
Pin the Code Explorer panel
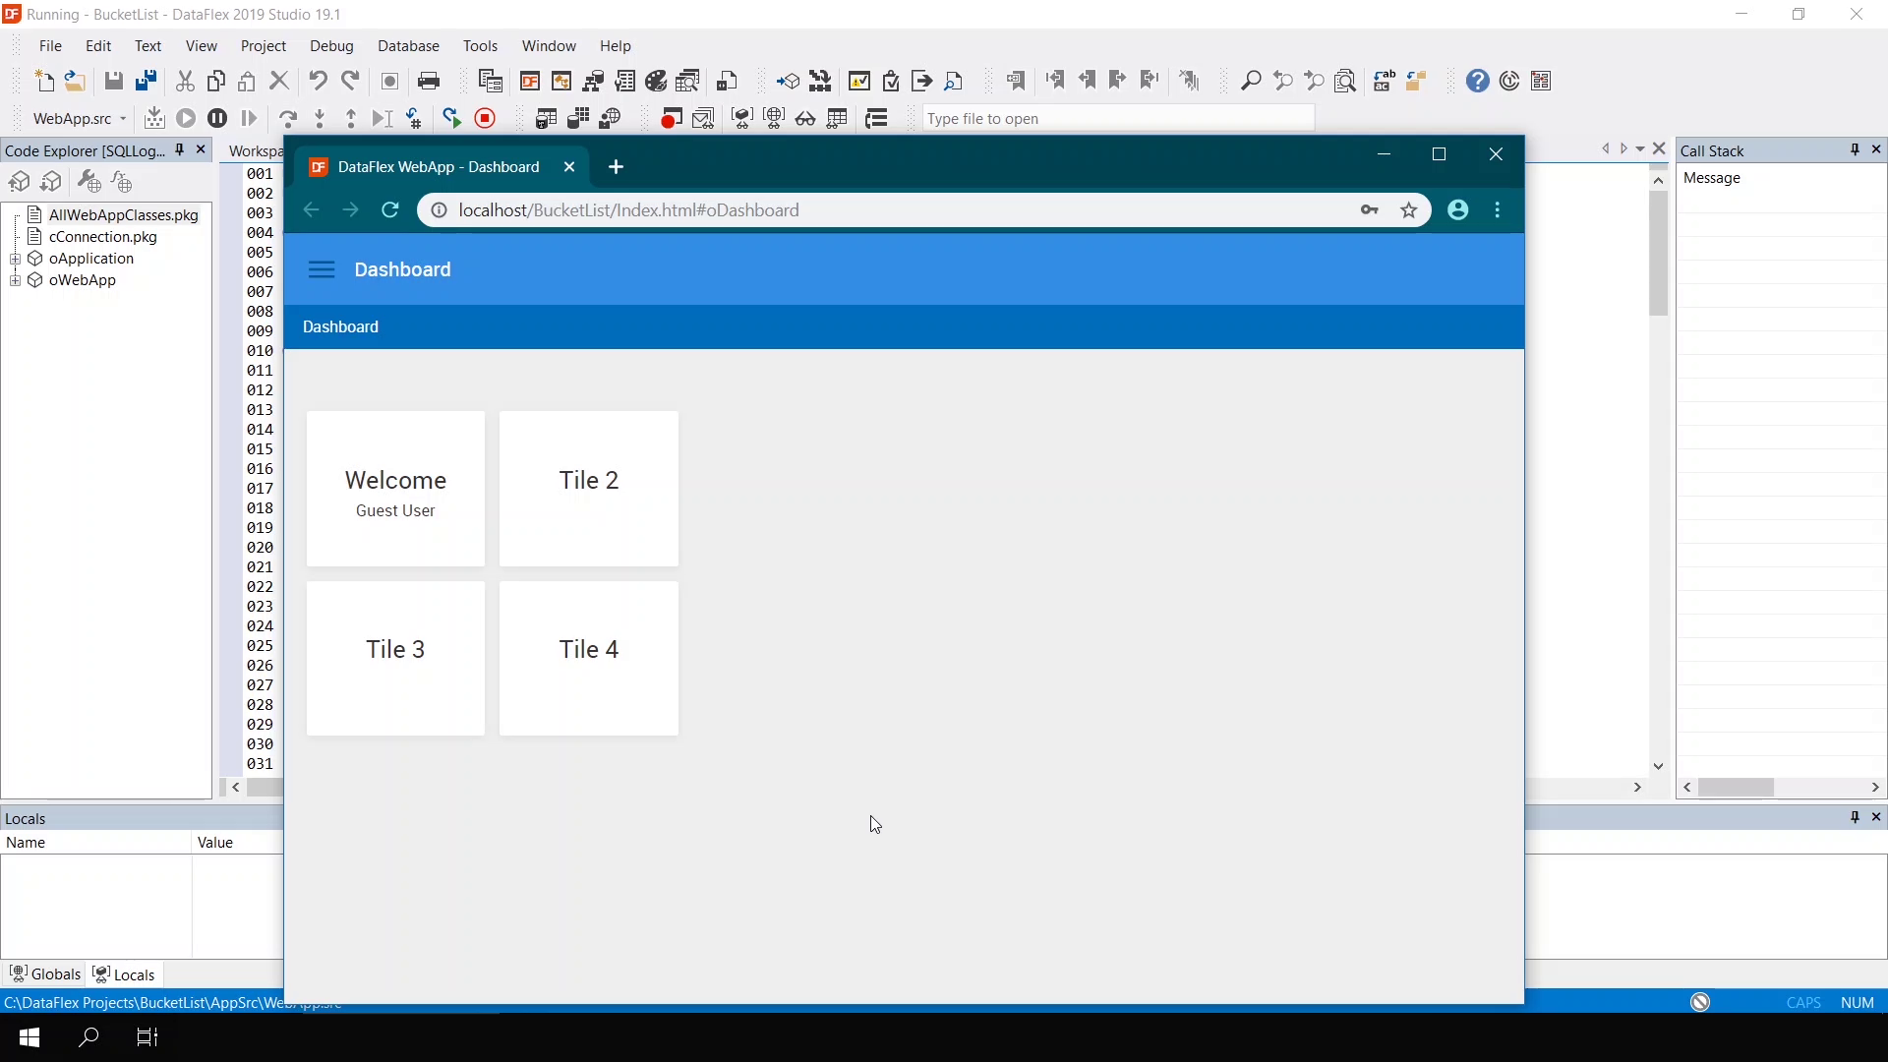pos(180,149)
